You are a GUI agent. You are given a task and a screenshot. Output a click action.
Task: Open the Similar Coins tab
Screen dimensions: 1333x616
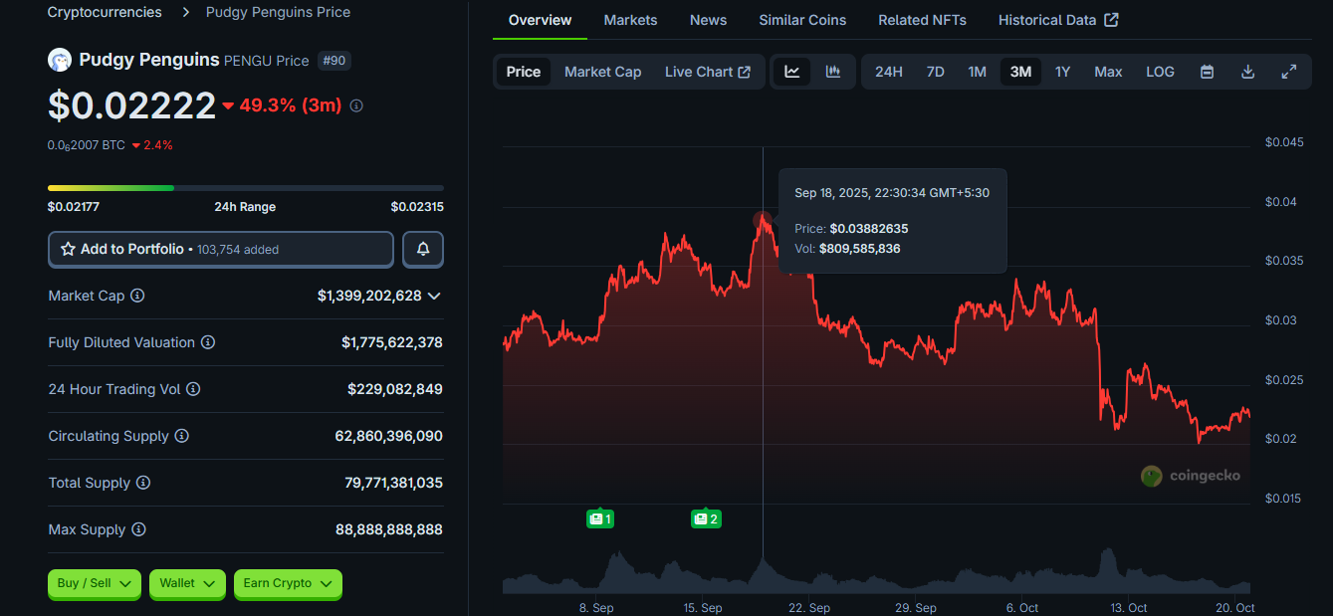[x=802, y=20]
